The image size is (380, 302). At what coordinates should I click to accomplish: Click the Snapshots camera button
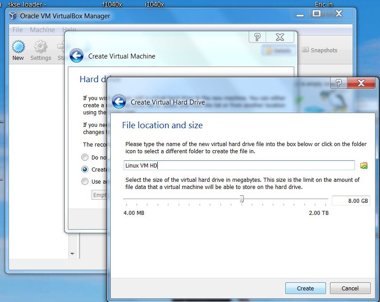click(x=320, y=50)
